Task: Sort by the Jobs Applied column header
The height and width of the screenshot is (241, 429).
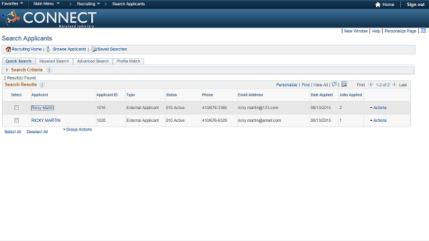Action: click(351, 95)
